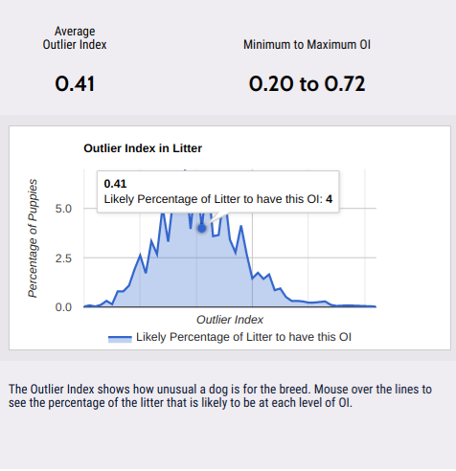Click the chart peak near 2.5 on left slope
Viewport: 456px width, 471px height.
140,255
